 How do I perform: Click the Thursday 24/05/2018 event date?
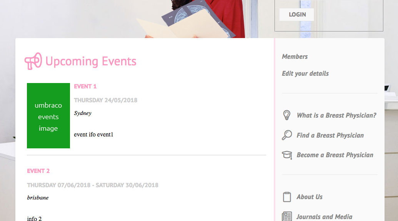[x=106, y=100]
